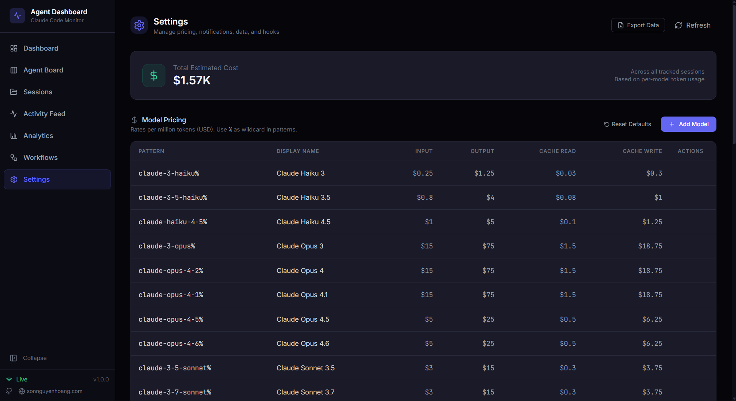
Task: Click the Add Model button
Action: coord(688,124)
